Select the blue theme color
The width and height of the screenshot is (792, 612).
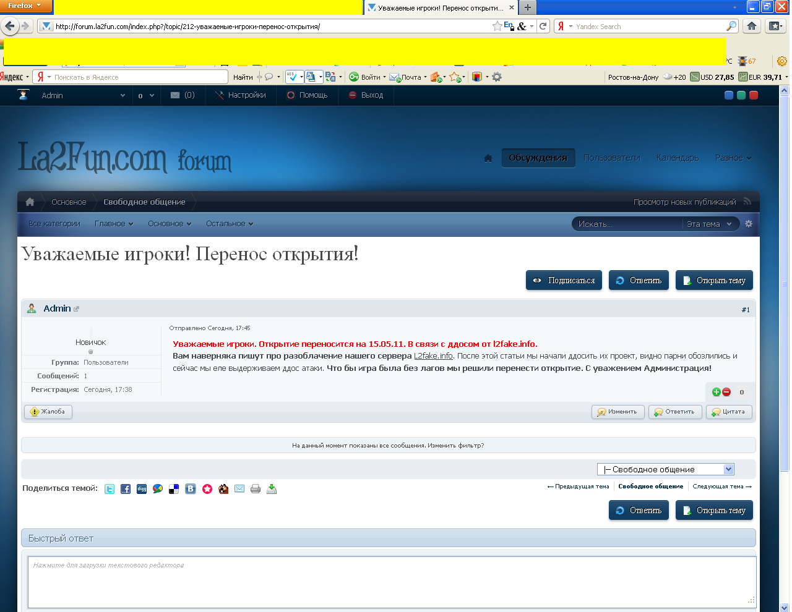coord(729,95)
